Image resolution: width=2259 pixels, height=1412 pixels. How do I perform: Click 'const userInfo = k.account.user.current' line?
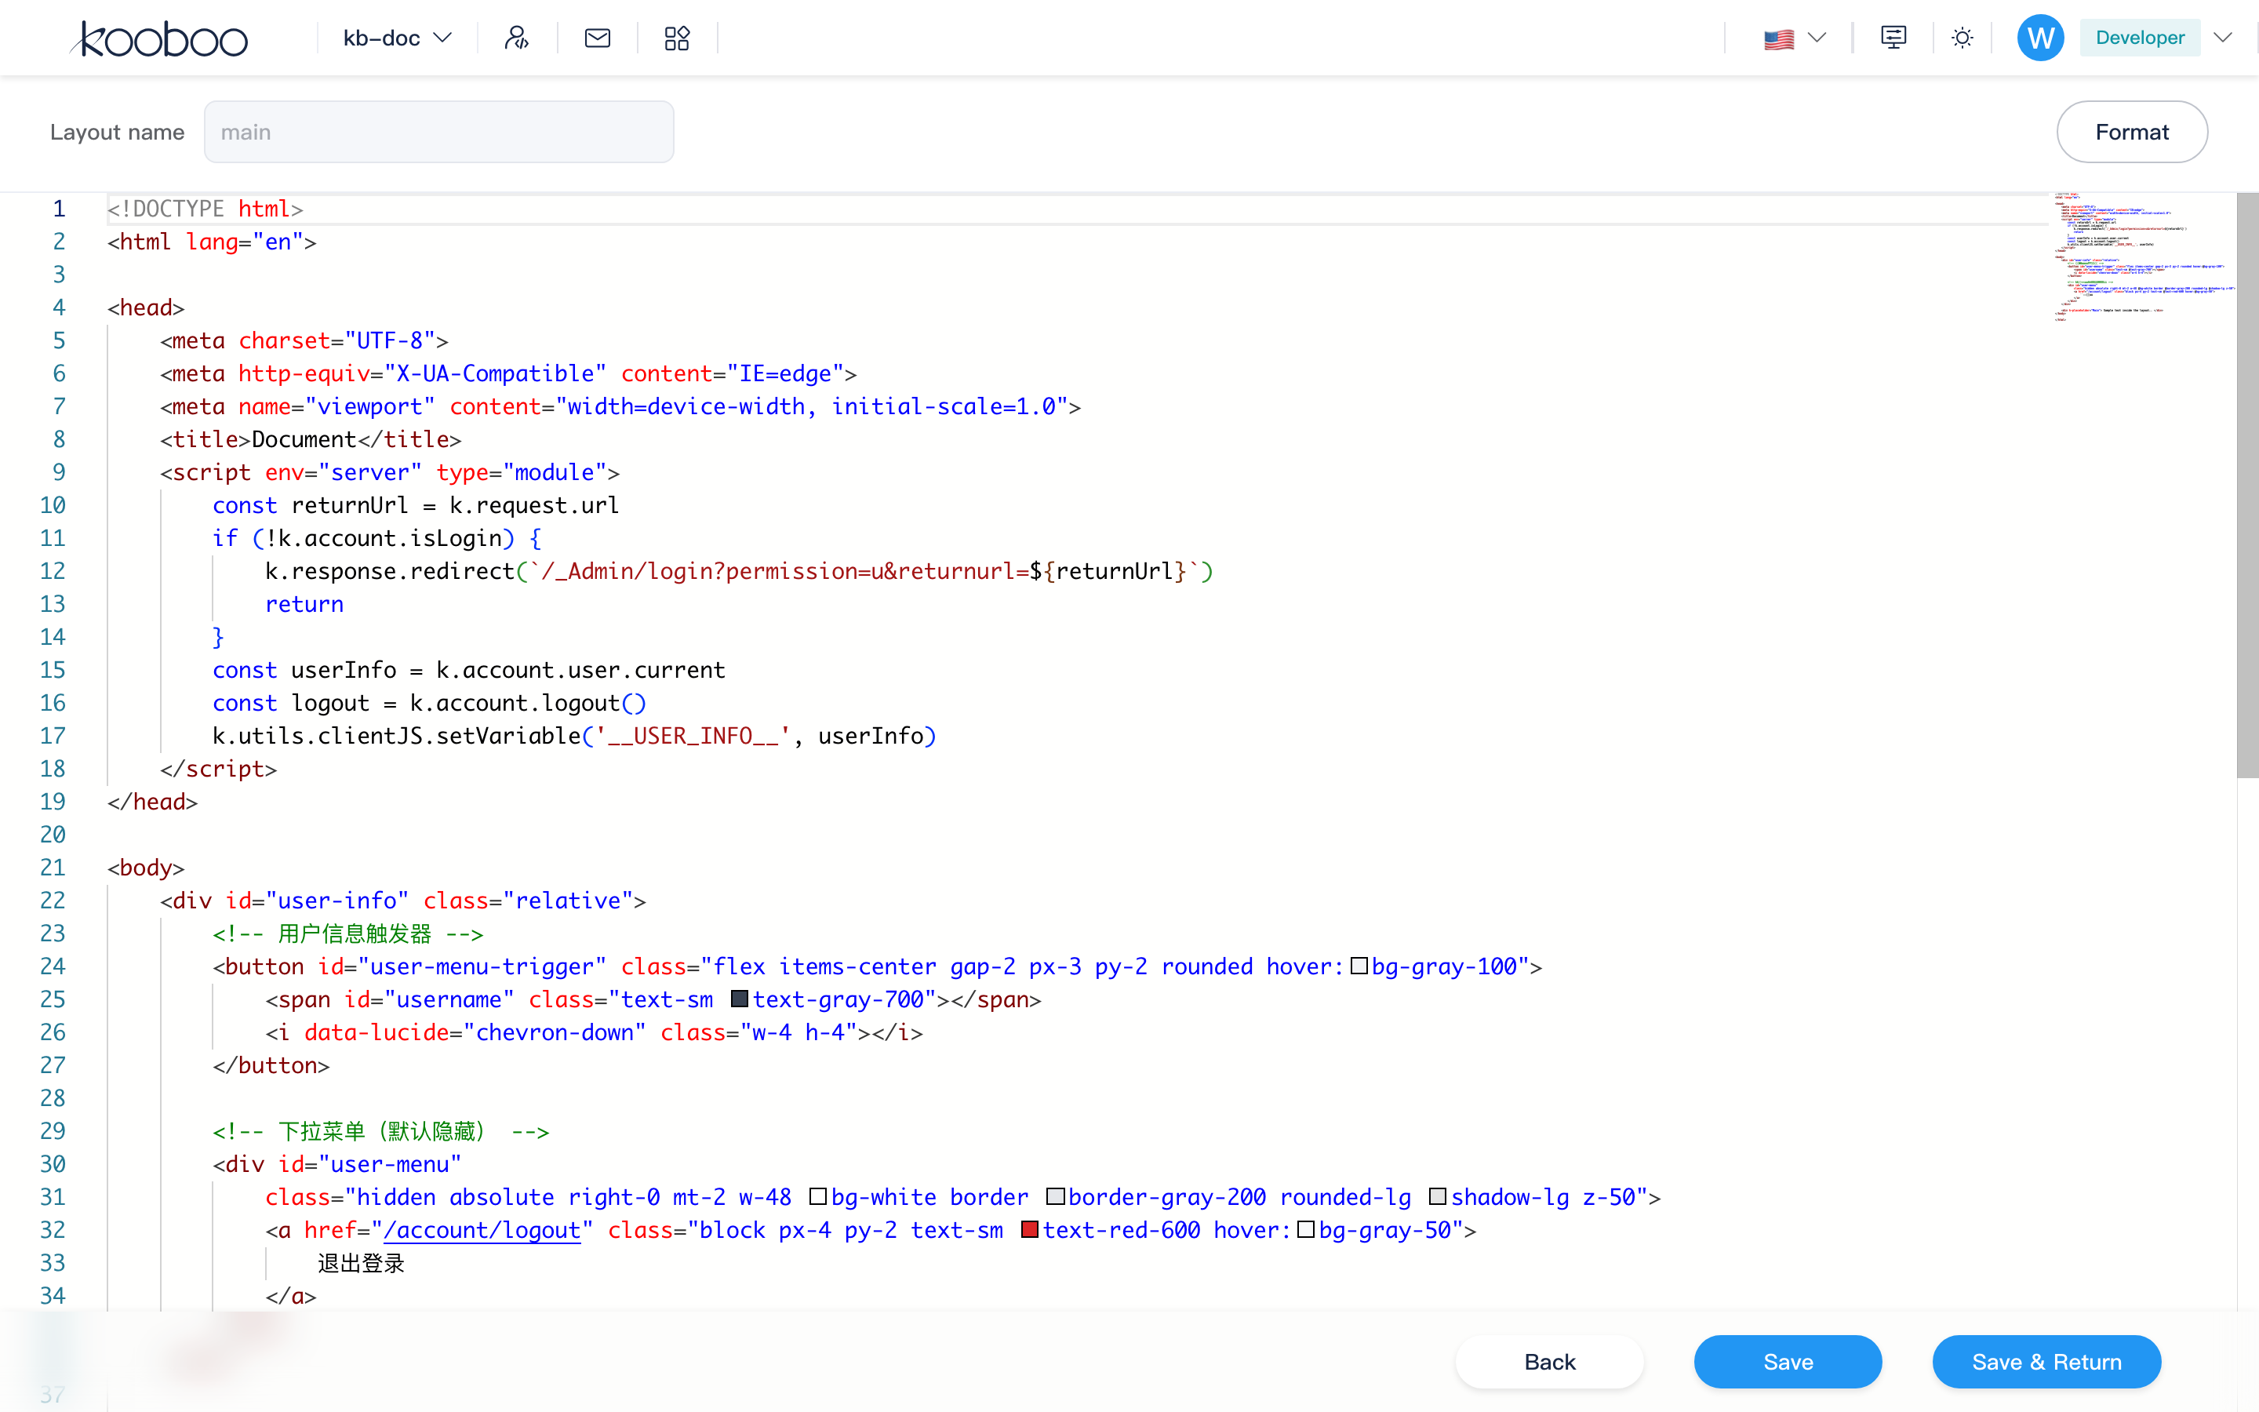(468, 670)
